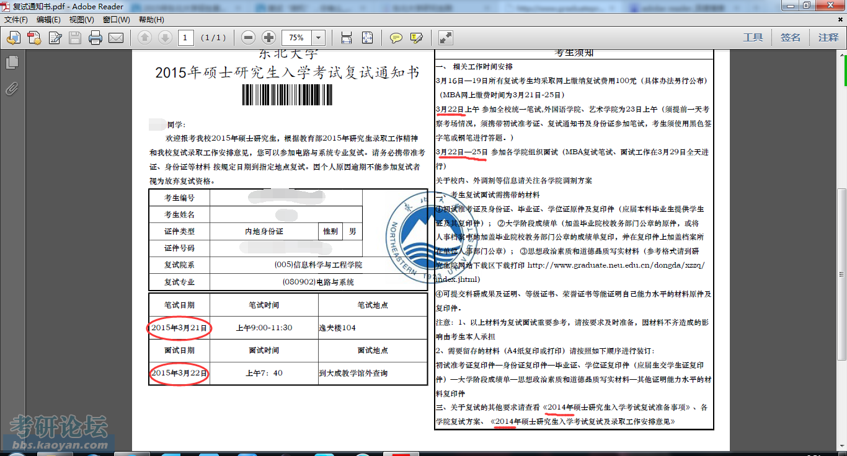Click the (1/1) page count label
Screen dimensions: 847x456
click(x=213, y=38)
